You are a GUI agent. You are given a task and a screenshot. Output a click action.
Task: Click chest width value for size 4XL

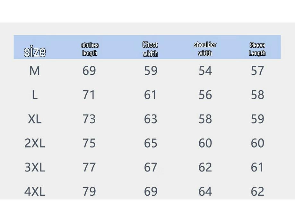point(151,191)
